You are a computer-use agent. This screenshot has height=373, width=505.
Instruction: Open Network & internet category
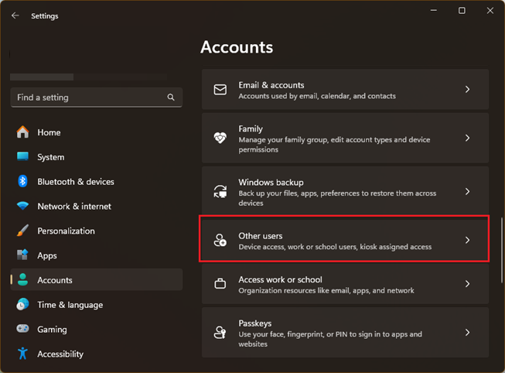(97, 207)
